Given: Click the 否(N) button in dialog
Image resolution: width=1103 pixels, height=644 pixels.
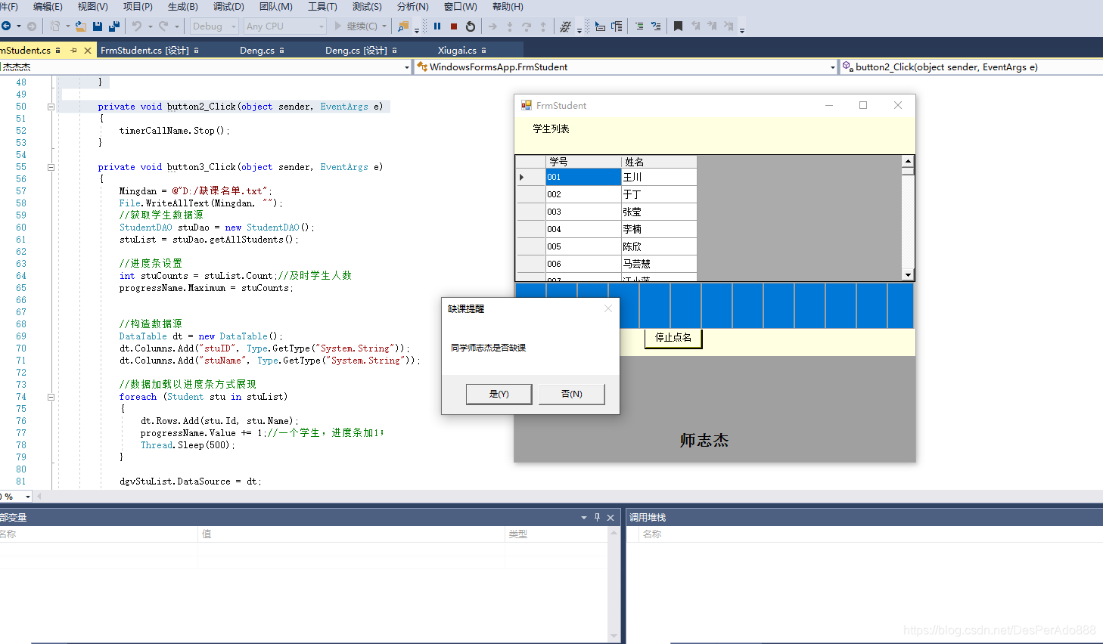Looking at the screenshot, I should 572,395.
